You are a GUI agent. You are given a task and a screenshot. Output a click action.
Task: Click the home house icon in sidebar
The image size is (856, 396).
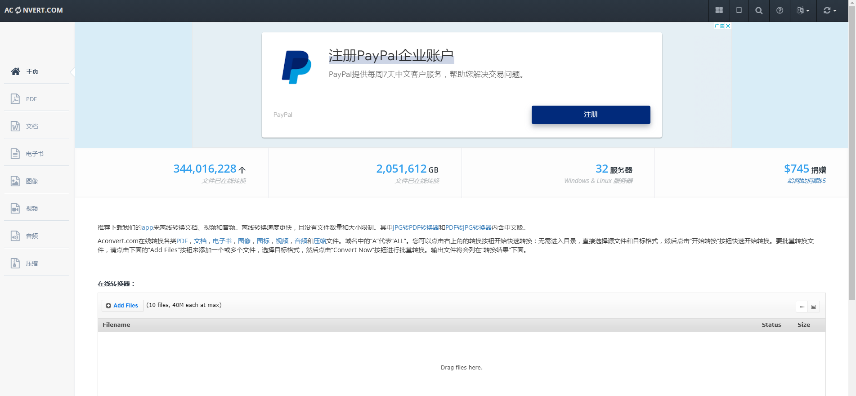(15, 71)
